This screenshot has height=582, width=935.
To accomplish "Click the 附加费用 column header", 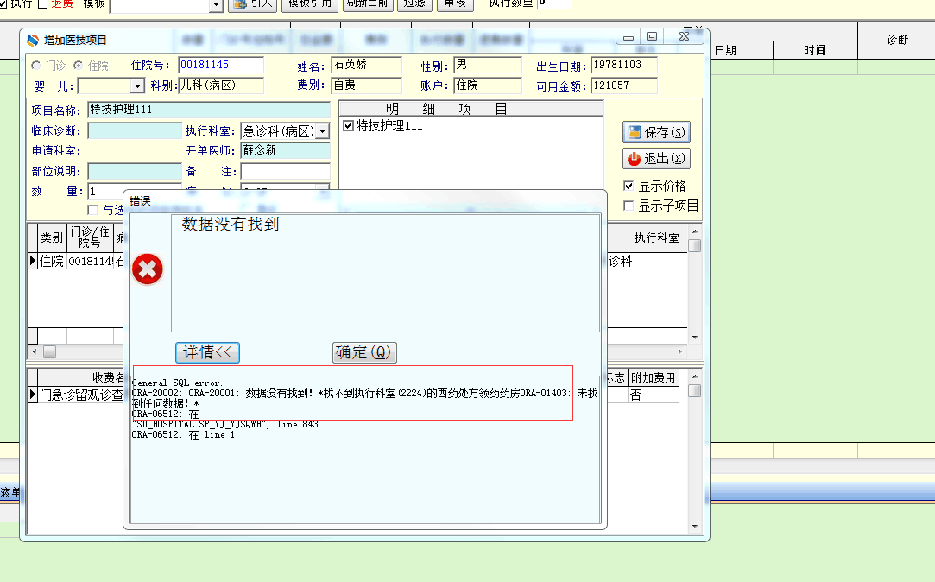I will point(654,377).
